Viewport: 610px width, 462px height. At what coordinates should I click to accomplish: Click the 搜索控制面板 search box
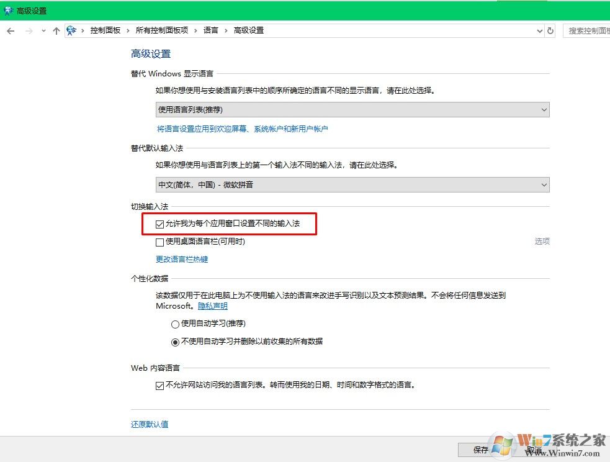tap(587, 30)
